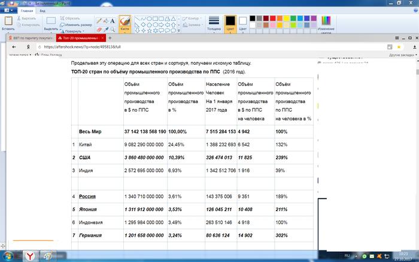Screen dimensions: 419x262
Task: Switch to the Вид ribbon tab
Action: click(x=42, y=11)
